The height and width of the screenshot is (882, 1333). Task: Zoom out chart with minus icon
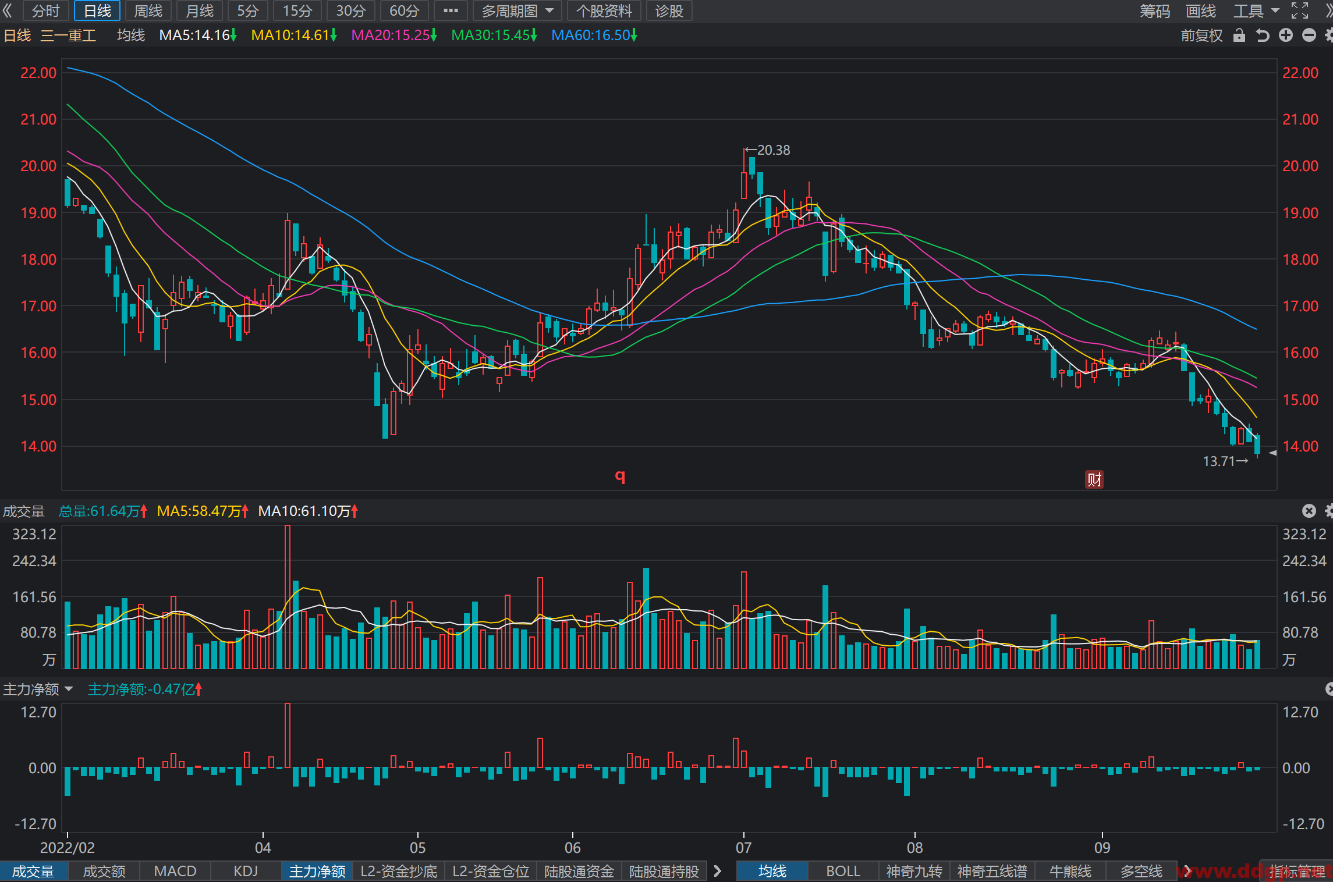pos(1309,35)
